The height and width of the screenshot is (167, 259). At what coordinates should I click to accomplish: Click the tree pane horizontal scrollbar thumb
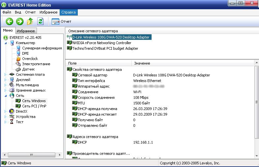point(32,155)
